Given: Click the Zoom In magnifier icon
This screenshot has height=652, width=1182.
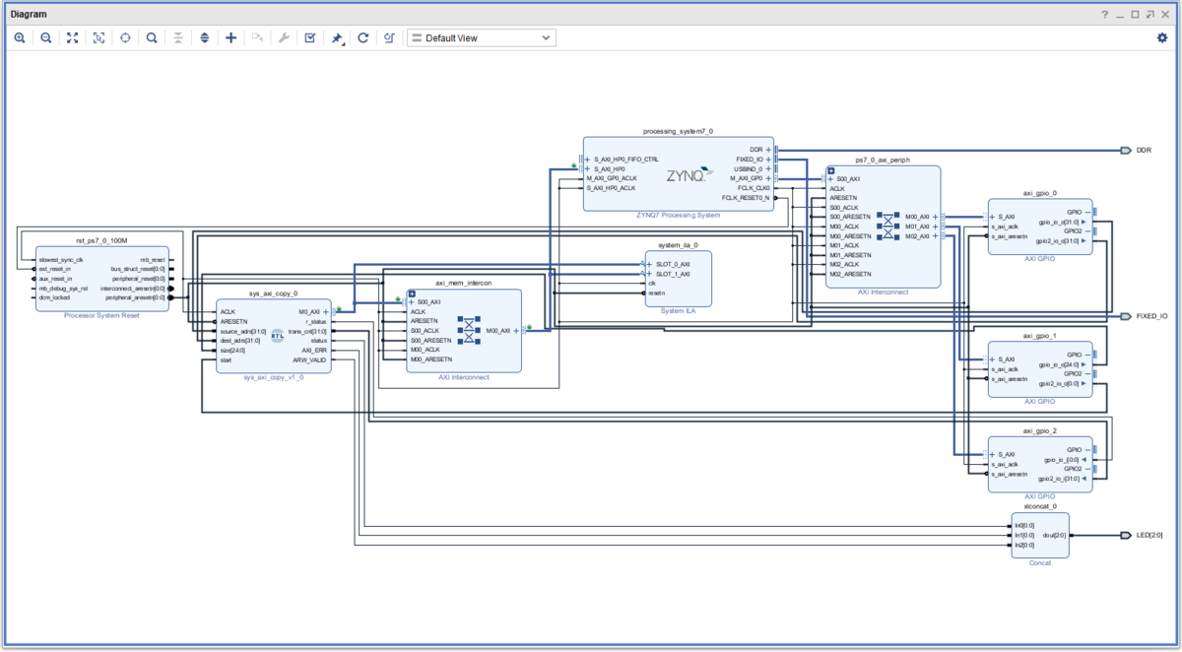Looking at the screenshot, I should 20,37.
